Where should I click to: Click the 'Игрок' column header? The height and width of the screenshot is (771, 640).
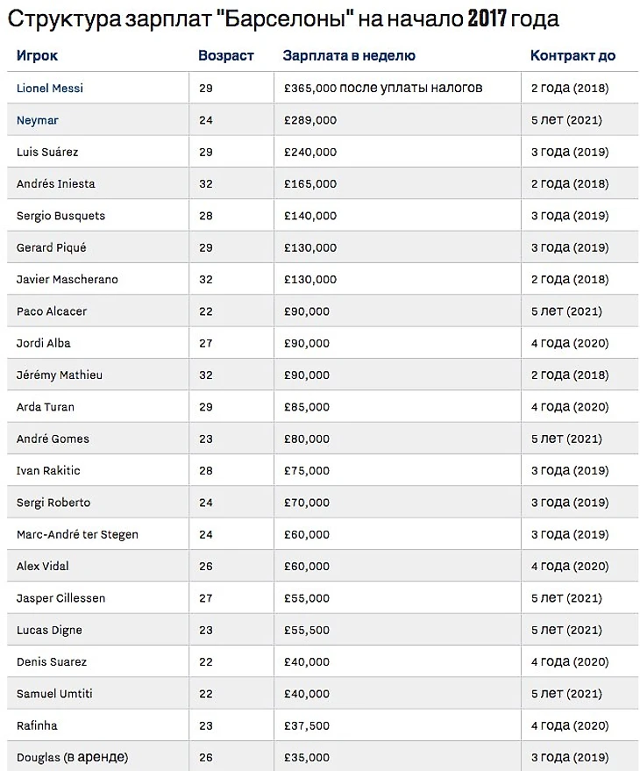[x=38, y=55]
